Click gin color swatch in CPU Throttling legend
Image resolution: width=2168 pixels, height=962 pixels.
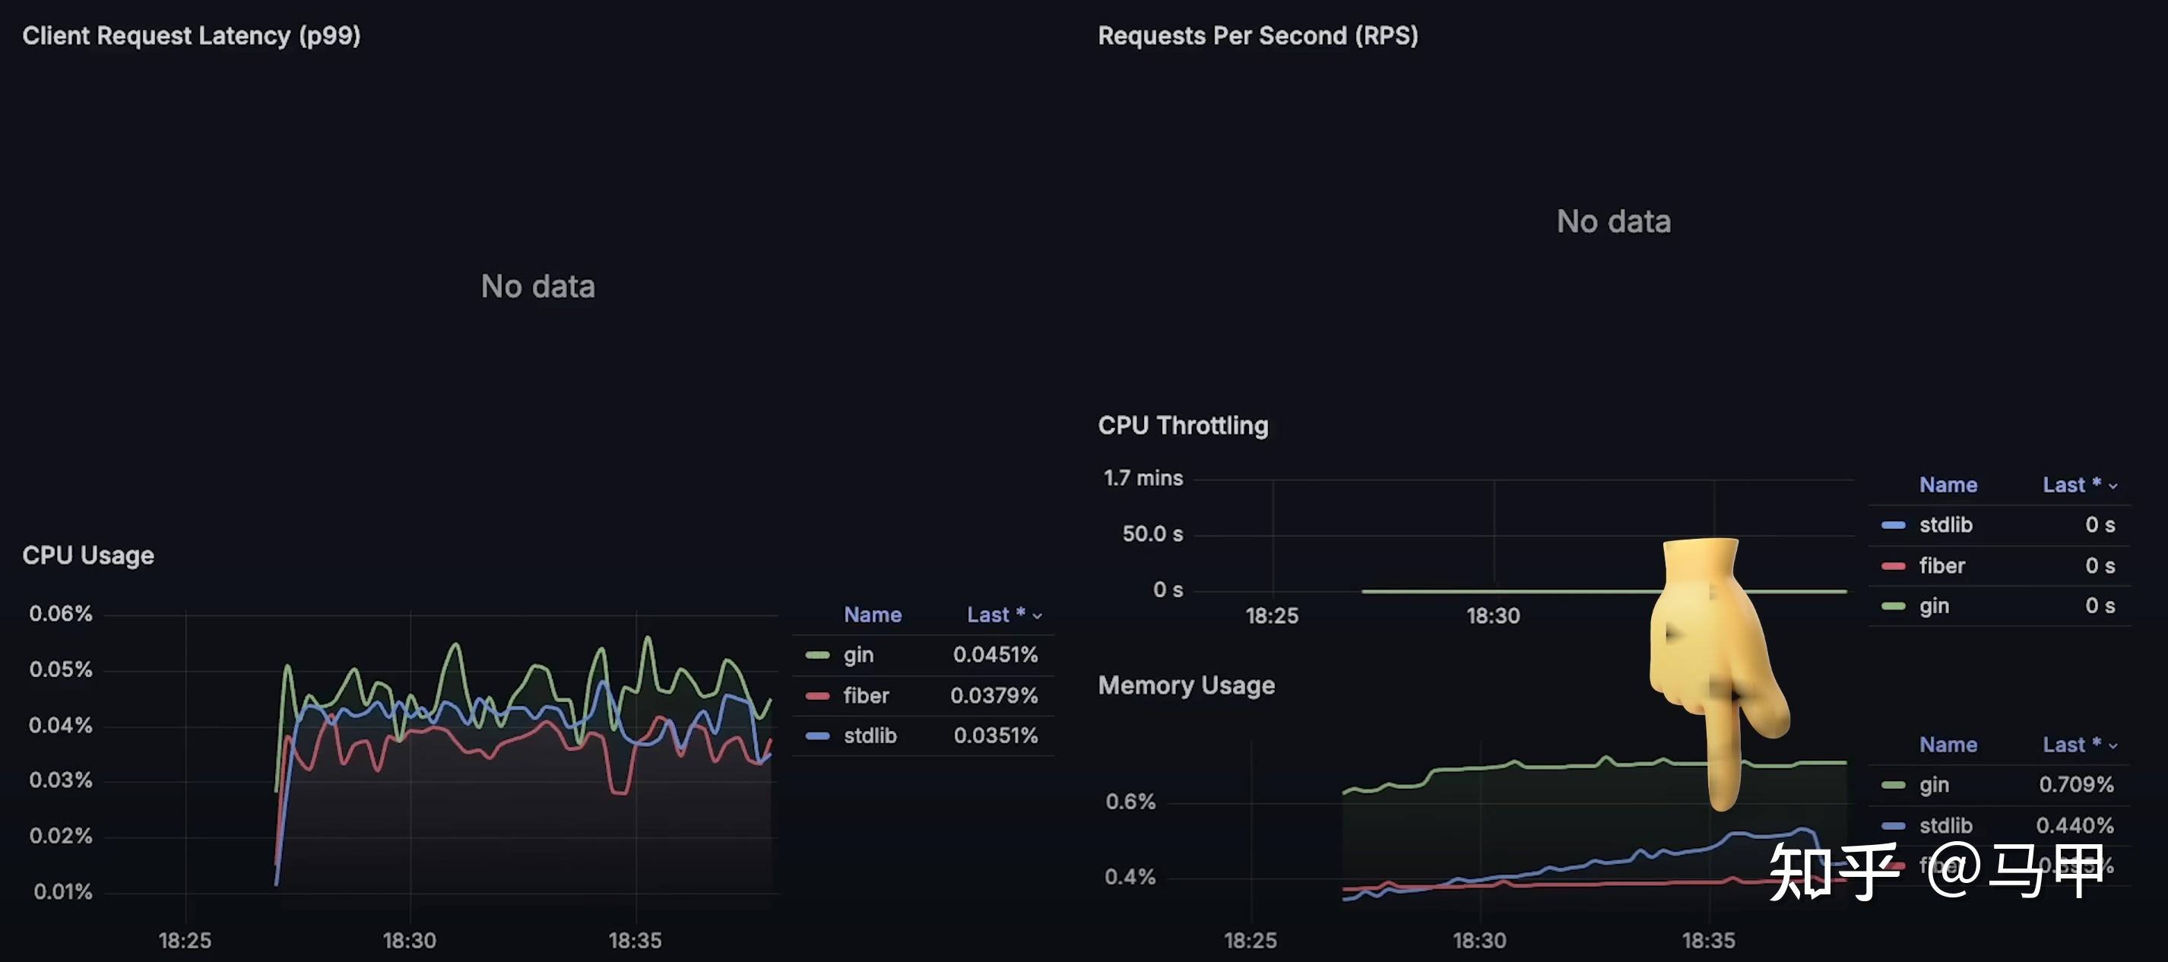[x=1893, y=606]
